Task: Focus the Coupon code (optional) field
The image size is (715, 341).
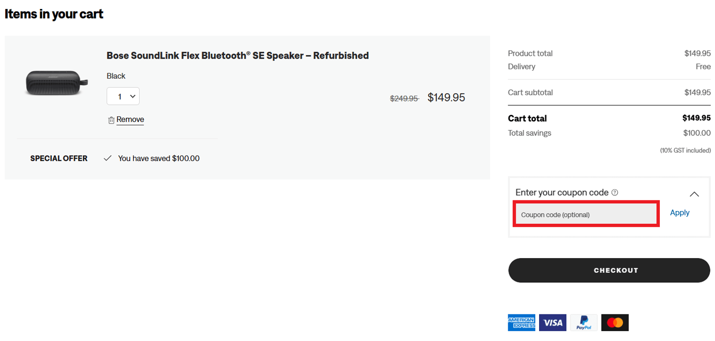Action: pyautogui.click(x=586, y=214)
